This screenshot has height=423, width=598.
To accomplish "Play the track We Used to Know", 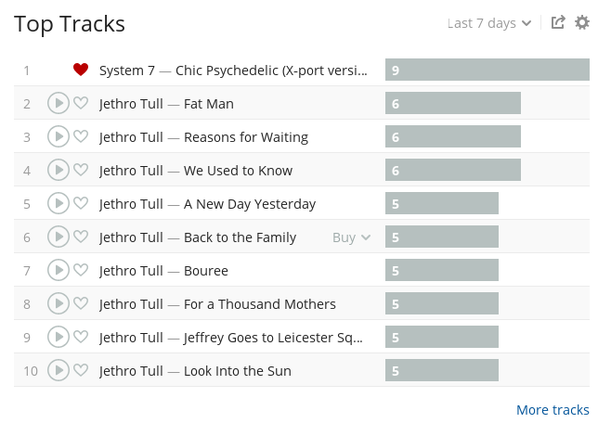I will (58, 170).
